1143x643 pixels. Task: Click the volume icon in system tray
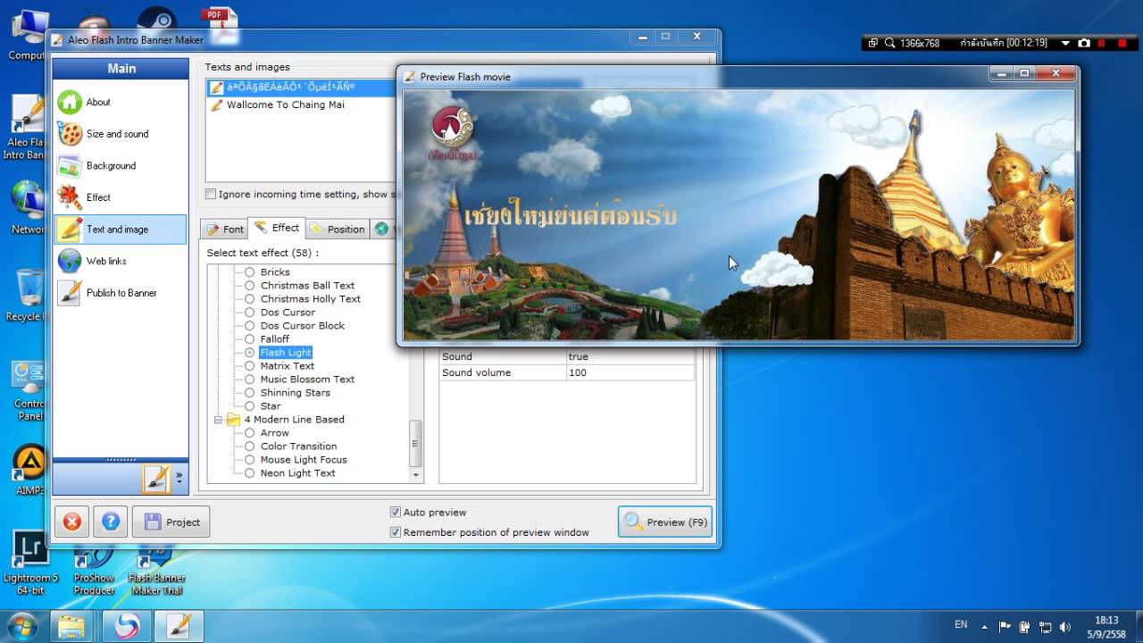1064,626
